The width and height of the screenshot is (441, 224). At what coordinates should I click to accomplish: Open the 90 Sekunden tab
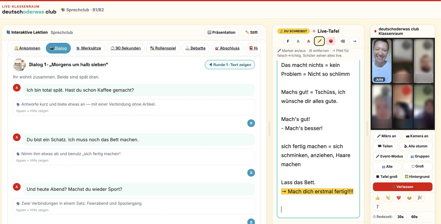pyautogui.click(x=126, y=48)
